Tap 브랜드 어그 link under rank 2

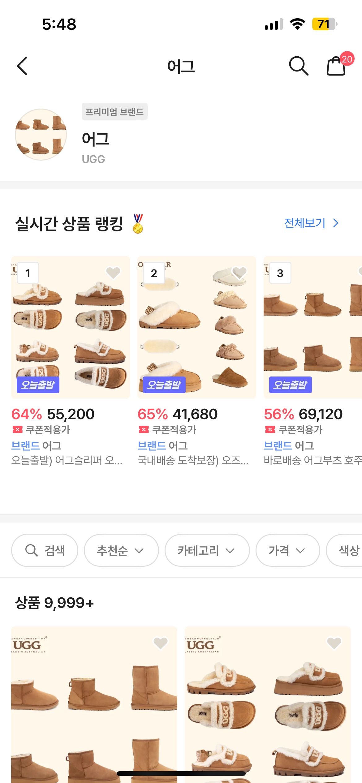pyautogui.click(x=162, y=445)
